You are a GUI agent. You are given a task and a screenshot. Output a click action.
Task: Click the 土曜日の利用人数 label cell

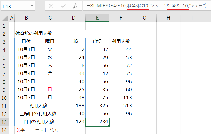(38, 114)
